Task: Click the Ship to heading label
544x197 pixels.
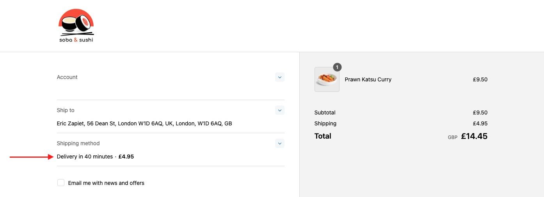Action: coord(66,110)
